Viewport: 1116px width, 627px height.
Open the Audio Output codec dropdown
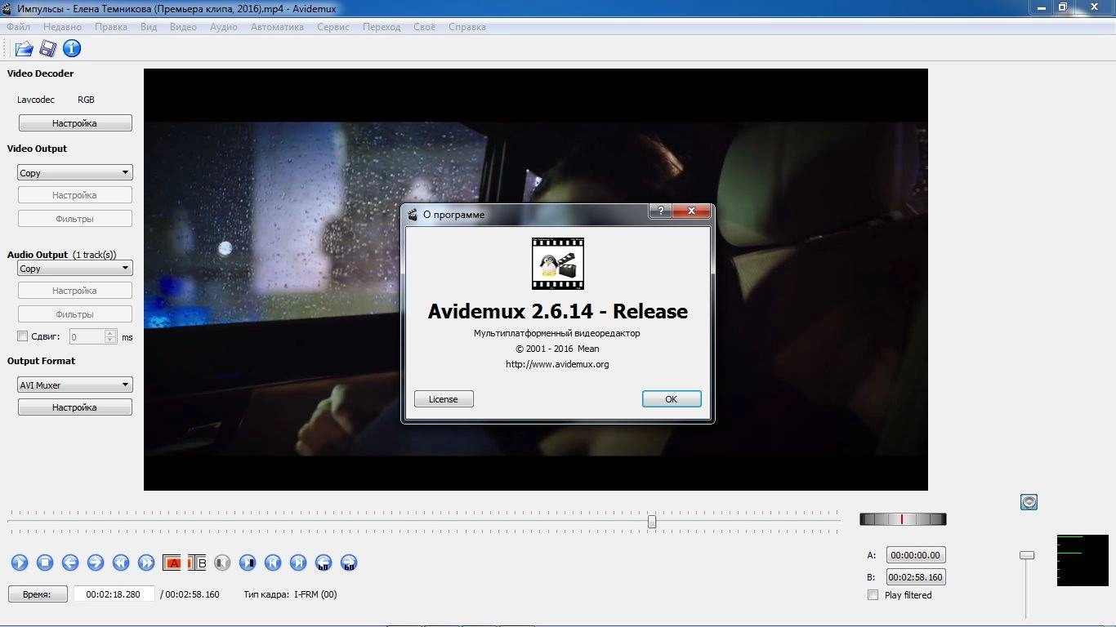point(75,269)
